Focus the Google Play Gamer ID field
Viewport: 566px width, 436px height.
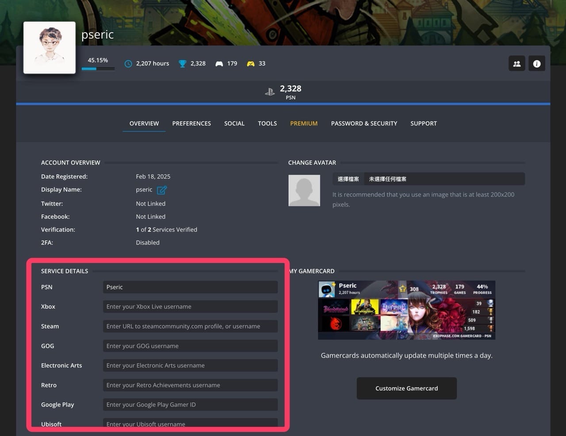click(191, 405)
